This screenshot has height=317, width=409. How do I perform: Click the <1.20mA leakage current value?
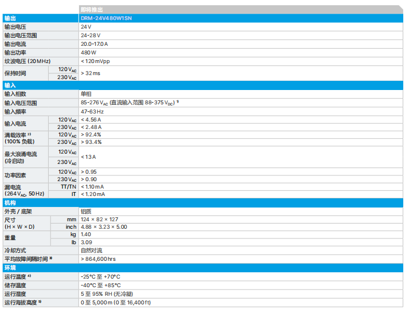coord(93,194)
